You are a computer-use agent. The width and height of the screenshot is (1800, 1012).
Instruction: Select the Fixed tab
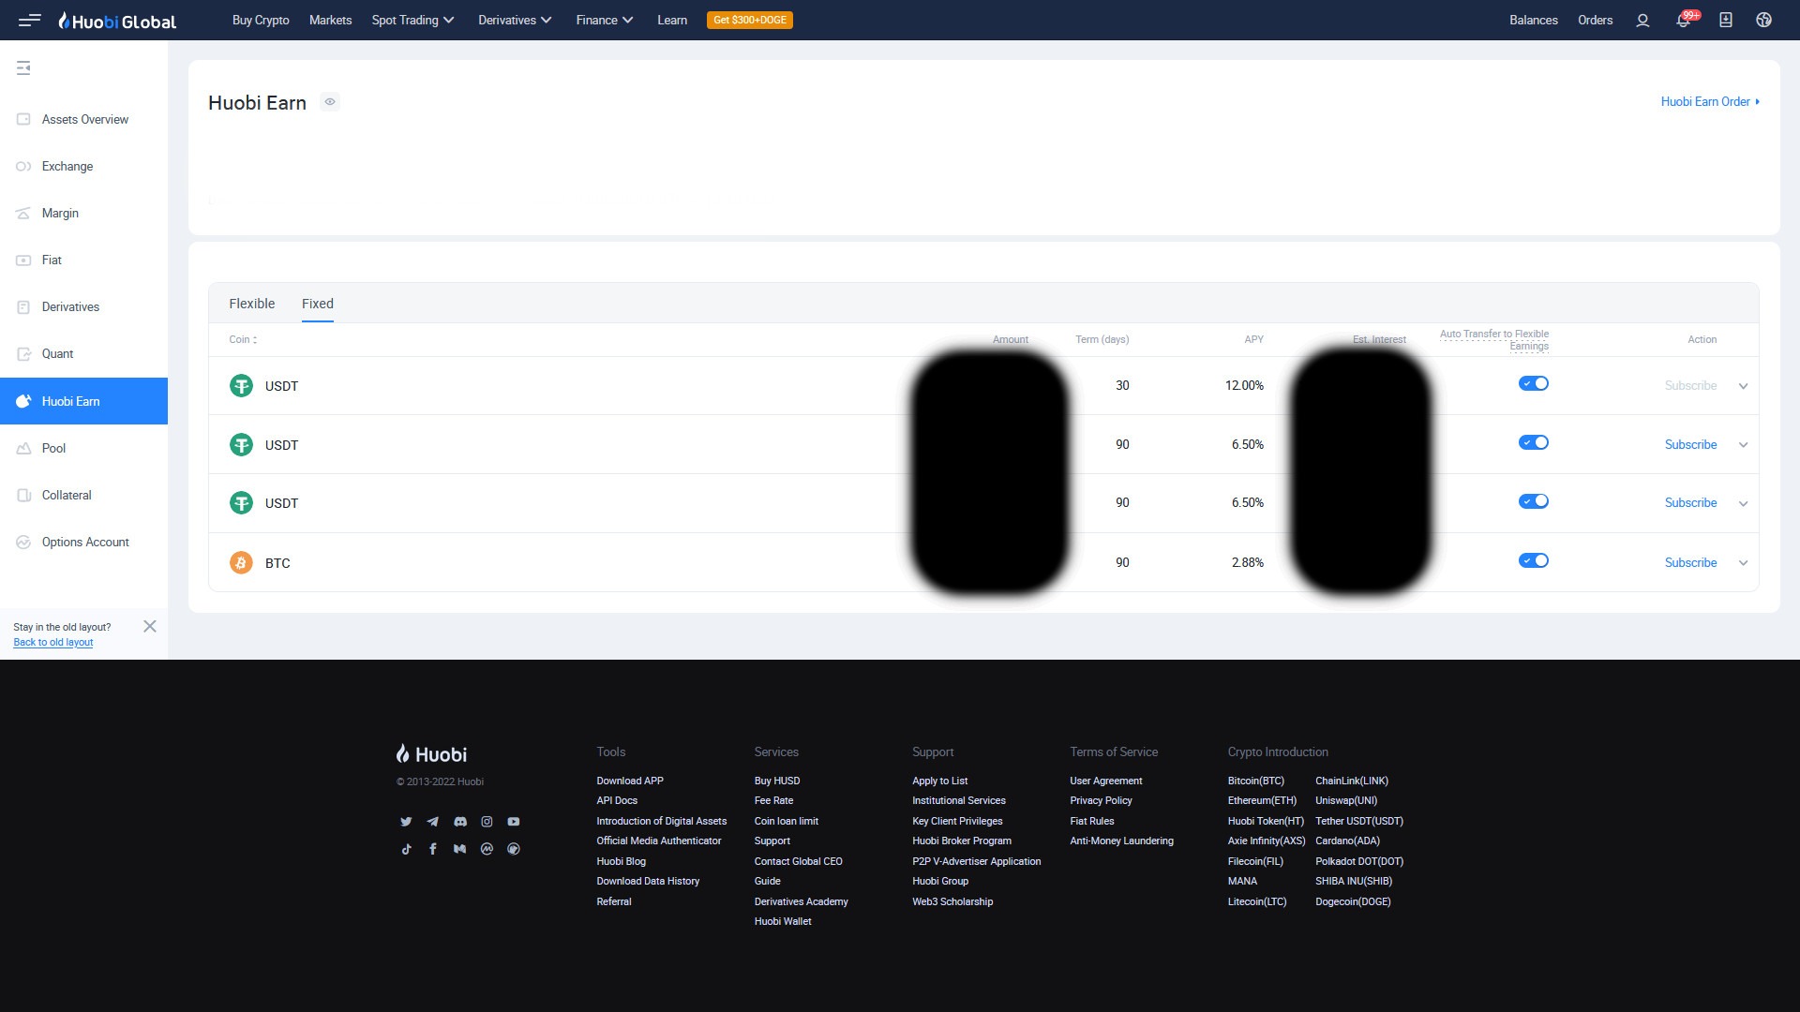[318, 304]
